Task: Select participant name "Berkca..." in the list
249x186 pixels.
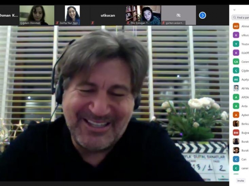Action: [245, 124]
